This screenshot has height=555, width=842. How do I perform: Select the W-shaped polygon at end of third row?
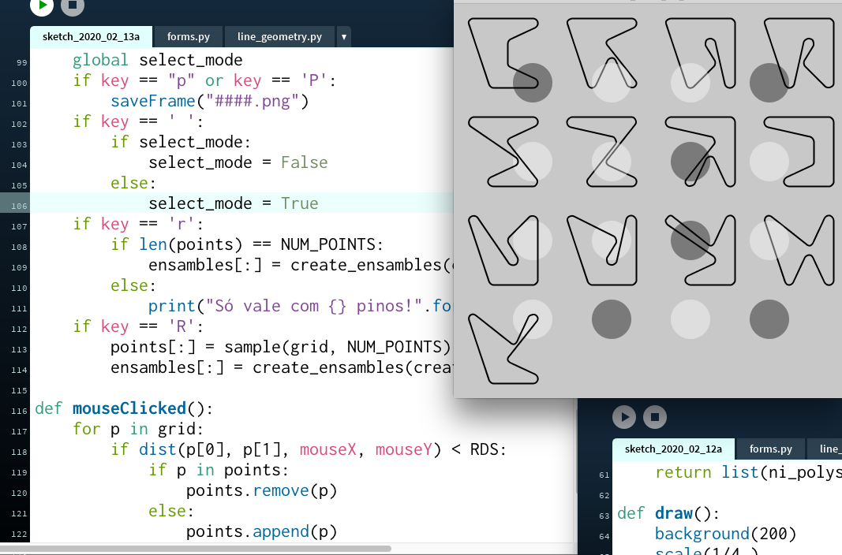coord(799,251)
